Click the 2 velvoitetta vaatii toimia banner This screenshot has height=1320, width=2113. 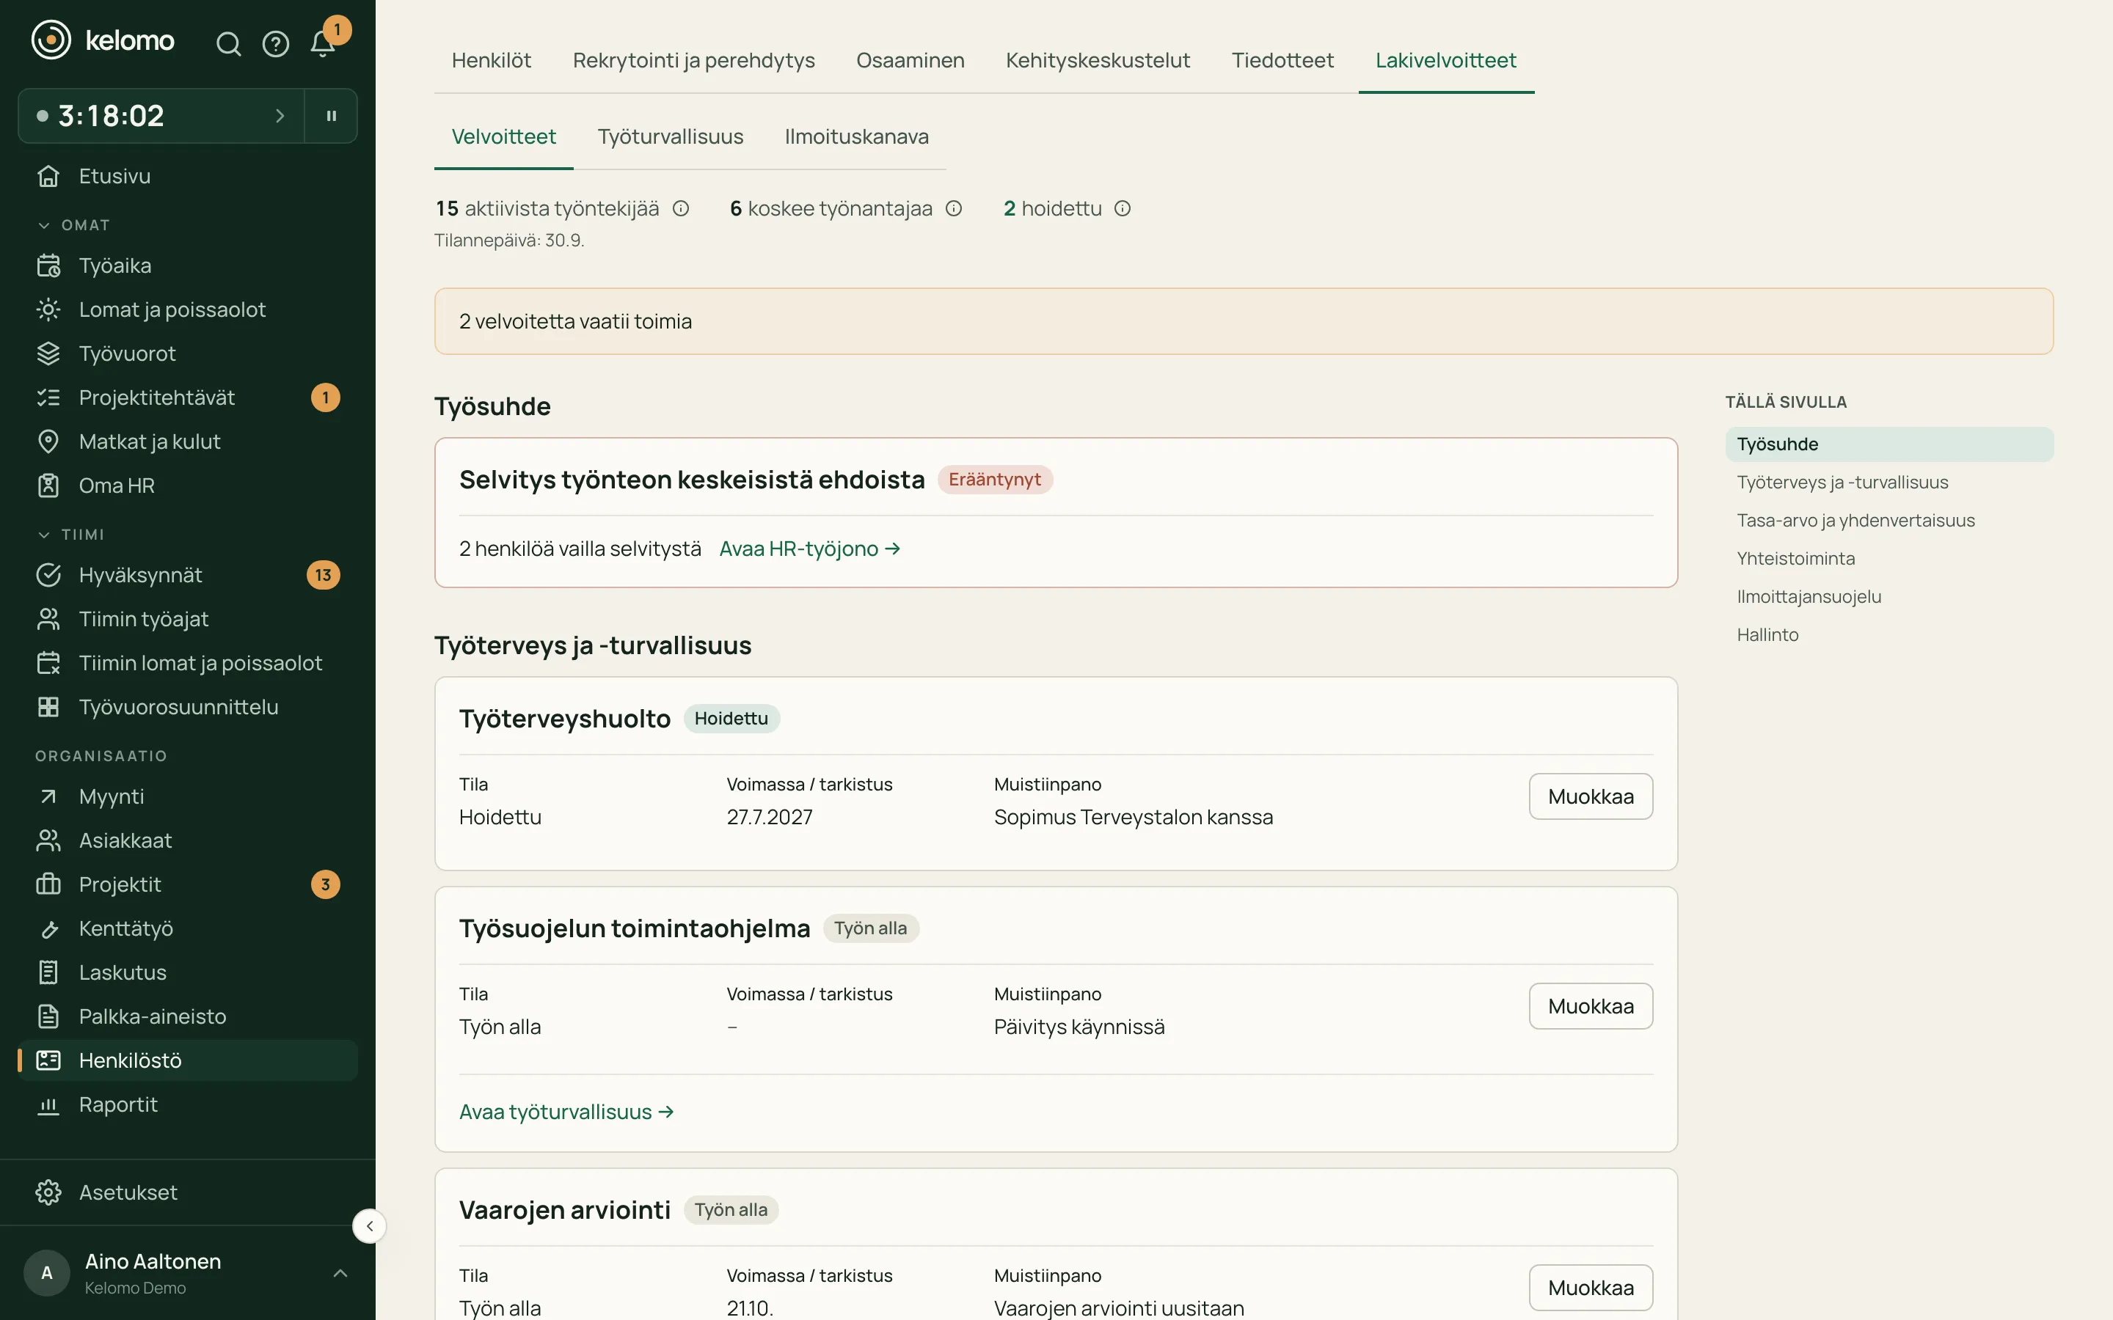pyautogui.click(x=1244, y=321)
